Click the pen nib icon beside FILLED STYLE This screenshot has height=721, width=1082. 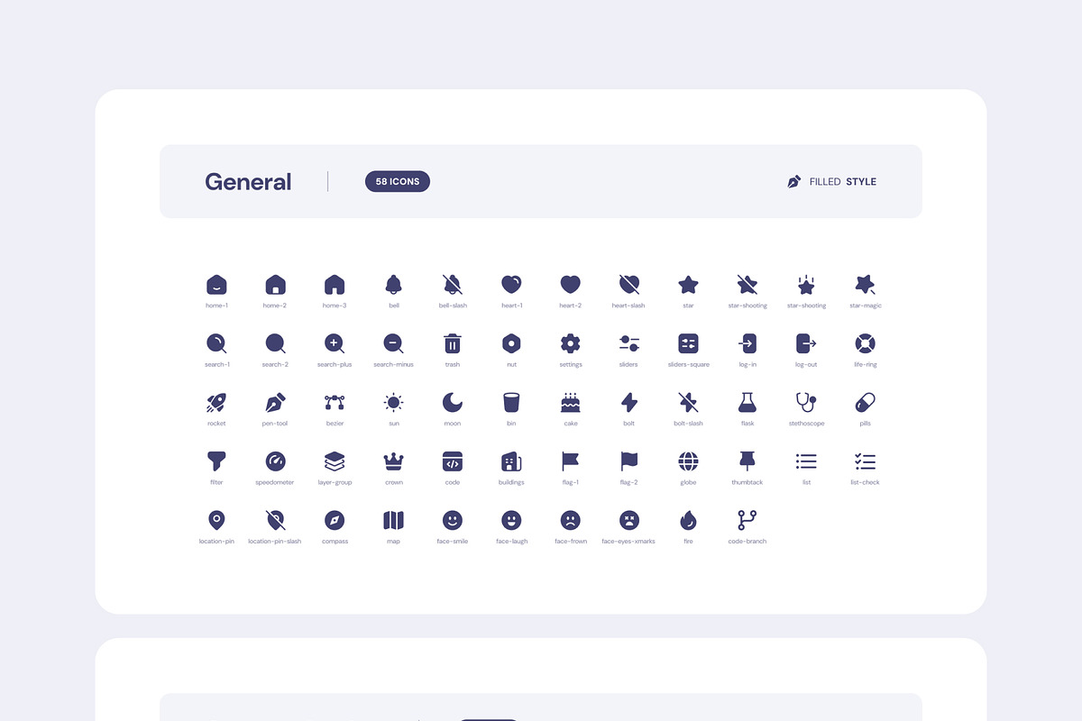(x=794, y=181)
